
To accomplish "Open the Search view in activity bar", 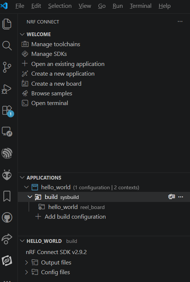I will click(x=7, y=45).
